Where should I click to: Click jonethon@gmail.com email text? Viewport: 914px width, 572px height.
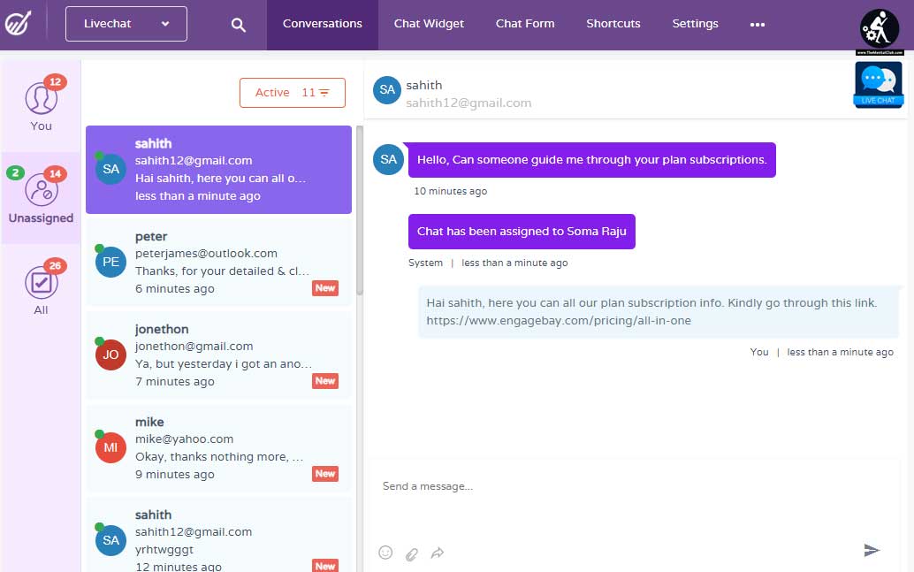(194, 347)
